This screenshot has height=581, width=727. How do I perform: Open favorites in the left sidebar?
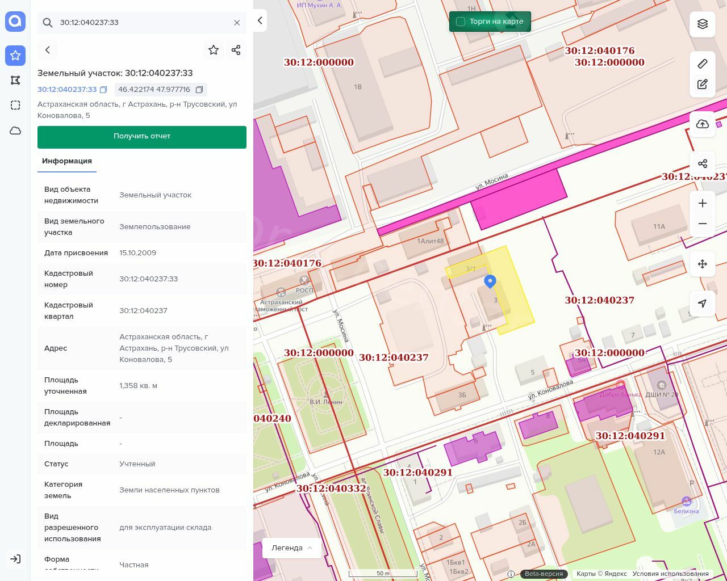pos(15,56)
